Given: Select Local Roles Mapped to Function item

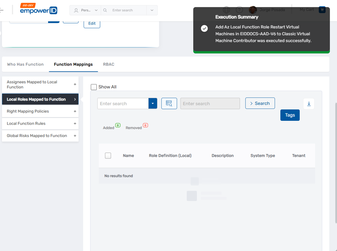Looking at the screenshot, I should click(40, 99).
